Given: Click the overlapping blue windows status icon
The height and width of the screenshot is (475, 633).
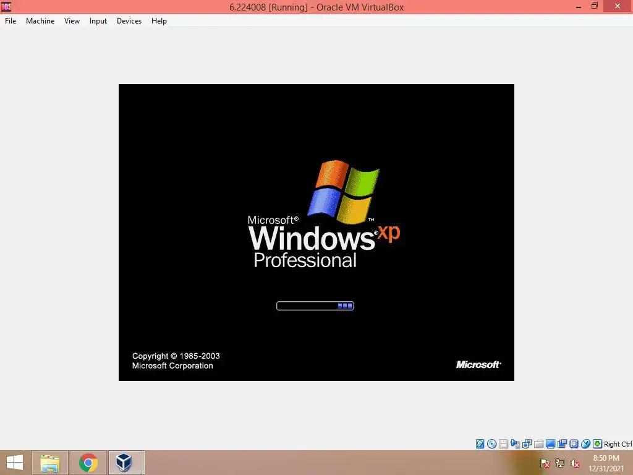Looking at the screenshot, I should pos(562,444).
